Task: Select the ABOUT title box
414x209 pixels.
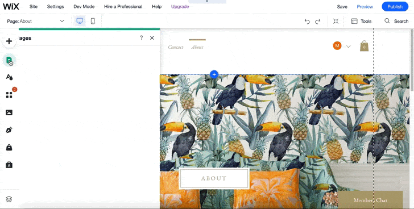Action: click(x=214, y=178)
